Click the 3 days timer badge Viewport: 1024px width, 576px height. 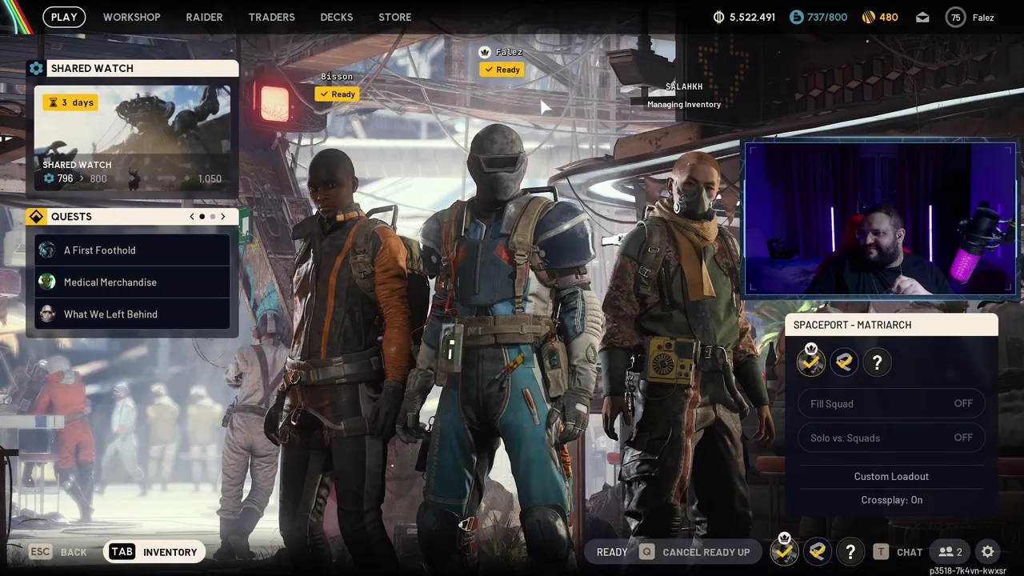(70, 102)
